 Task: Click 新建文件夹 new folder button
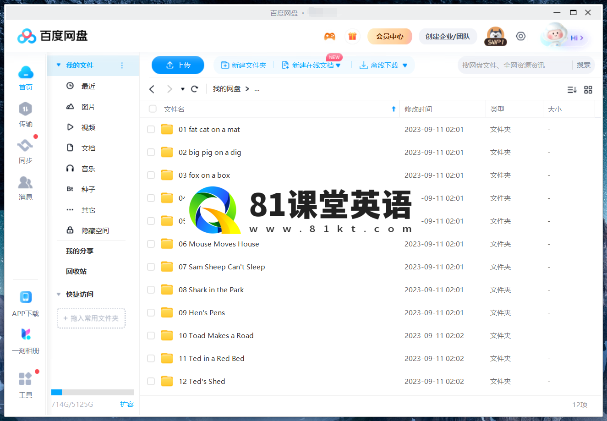(x=244, y=66)
